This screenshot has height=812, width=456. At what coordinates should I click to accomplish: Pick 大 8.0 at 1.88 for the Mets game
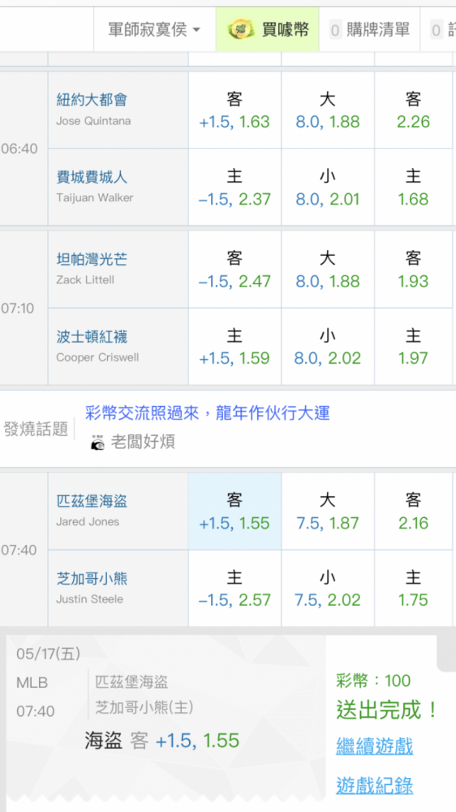click(328, 110)
